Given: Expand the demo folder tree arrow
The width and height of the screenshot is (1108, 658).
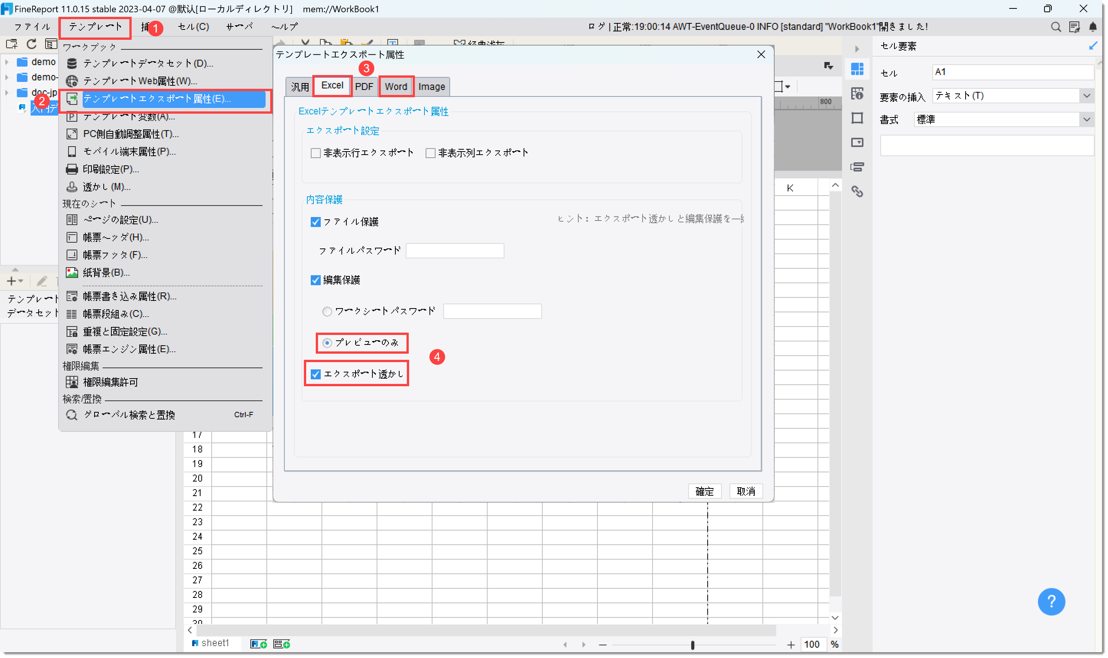Looking at the screenshot, I should tap(7, 62).
